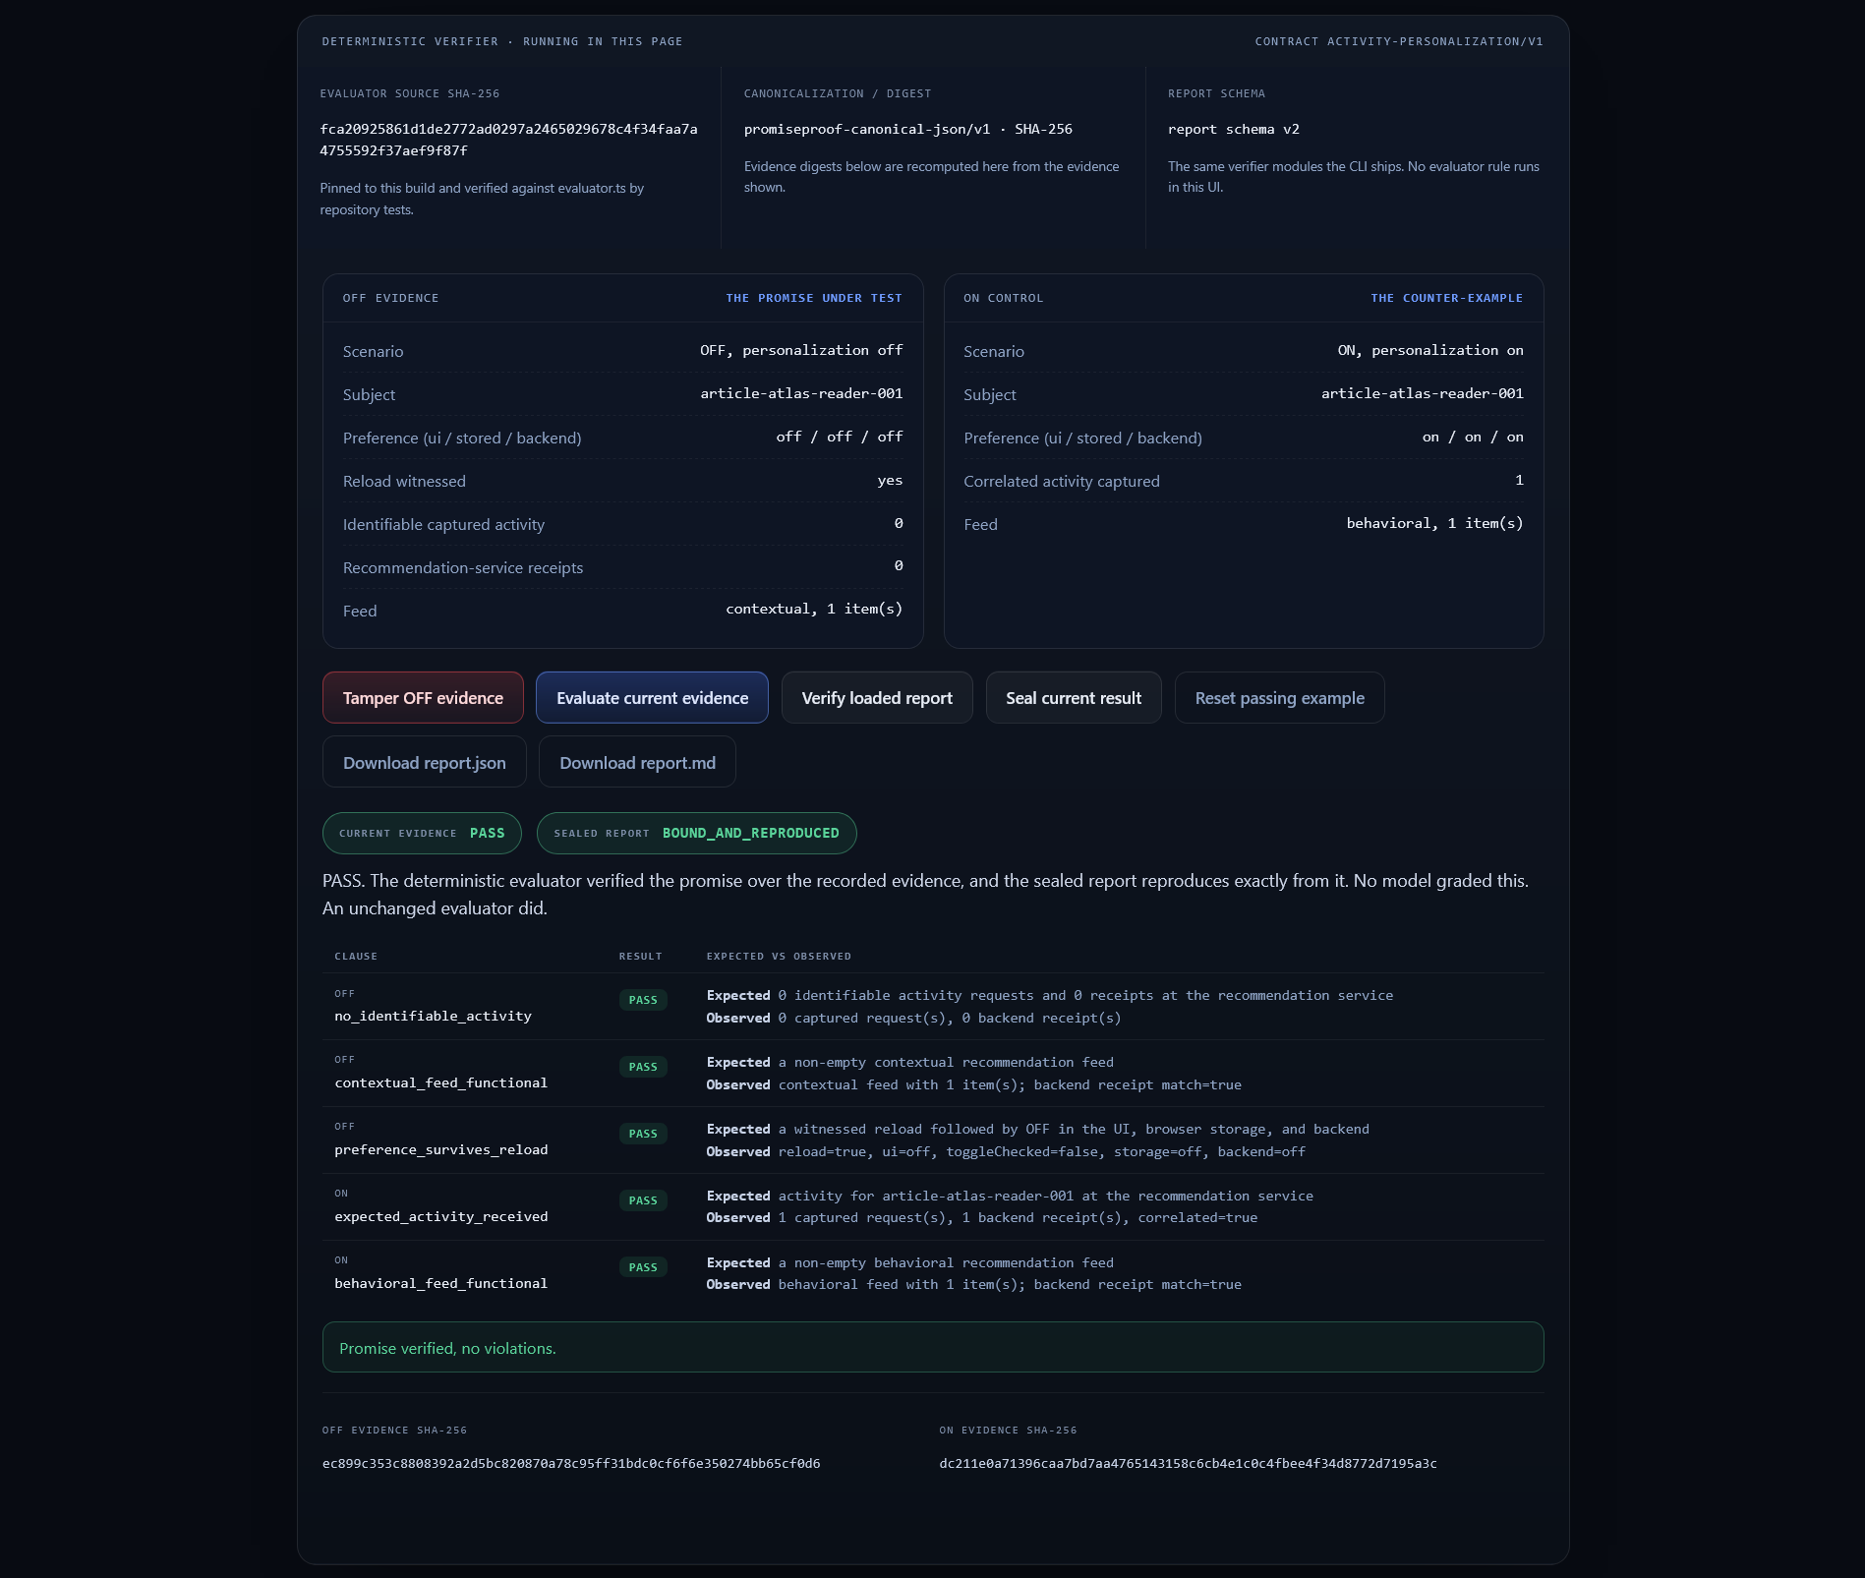
Task: Select the SEALED REPORT BOUND_AND_REPRODUCED badge
Action: coord(696,834)
